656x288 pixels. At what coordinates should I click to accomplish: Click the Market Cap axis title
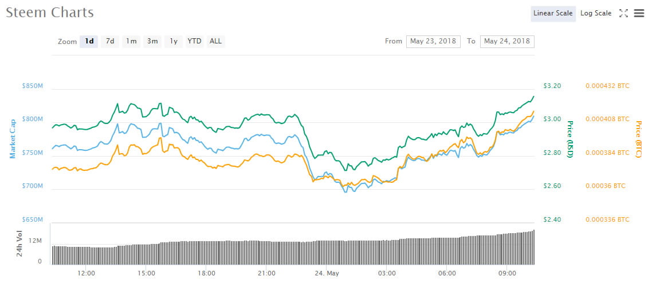[13, 139]
